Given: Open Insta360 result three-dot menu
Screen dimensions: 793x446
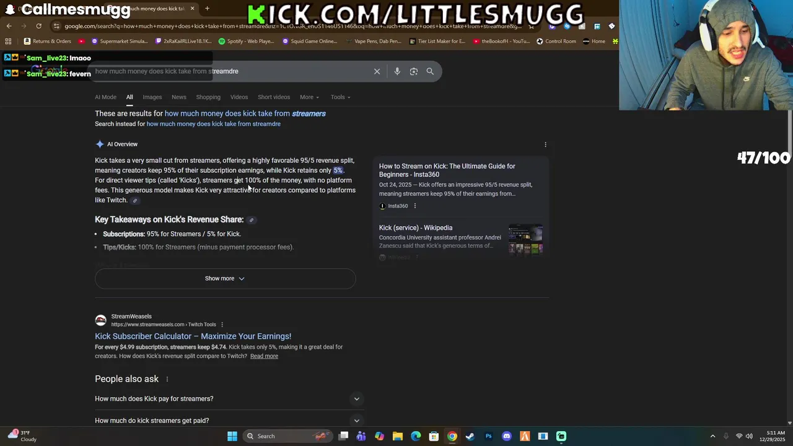Looking at the screenshot, I should tap(415, 206).
